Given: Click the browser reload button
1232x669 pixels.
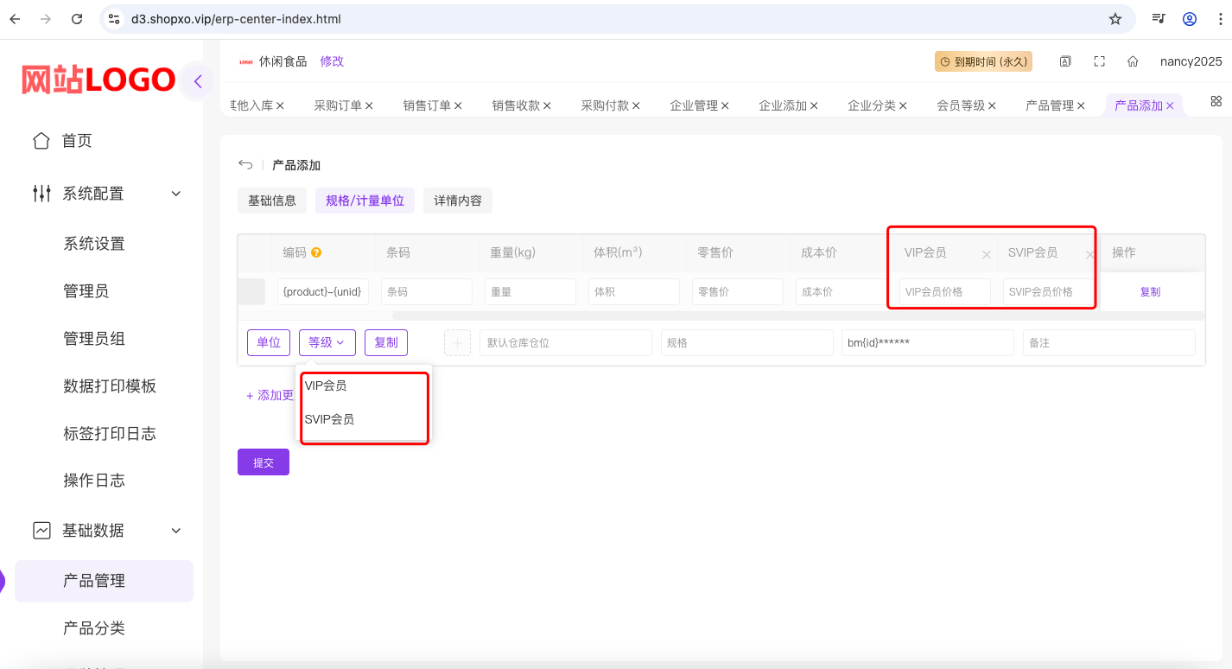Looking at the screenshot, I should (77, 19).
